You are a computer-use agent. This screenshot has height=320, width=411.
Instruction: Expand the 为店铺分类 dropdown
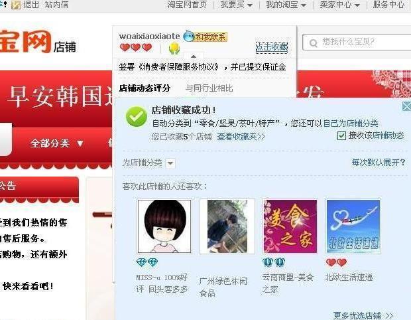coord(170,163)
